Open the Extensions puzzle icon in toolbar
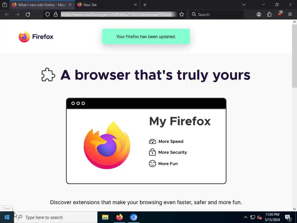 click(x=269, y=15)
